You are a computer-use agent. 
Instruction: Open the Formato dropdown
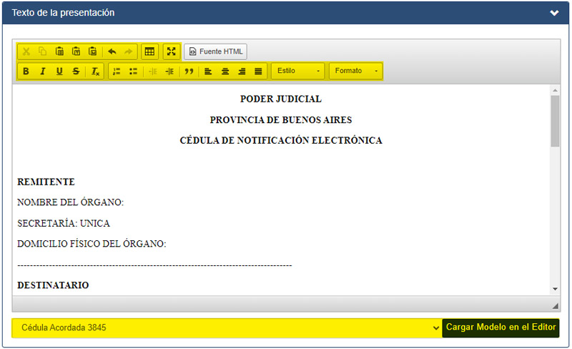[x=355, y=72]
